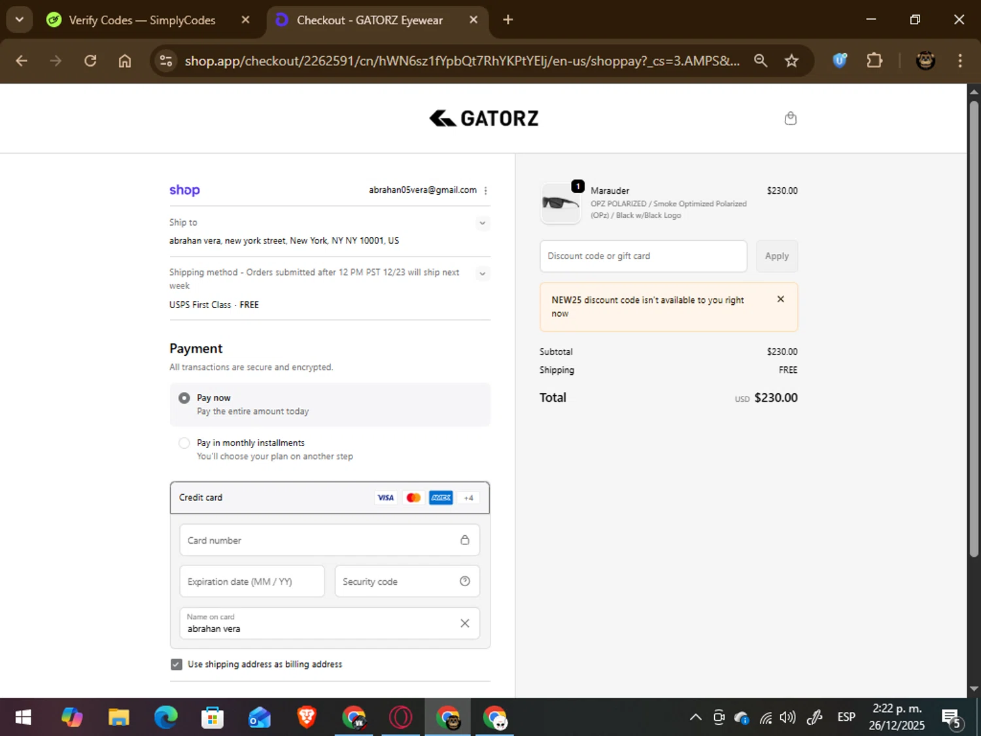The image size is (981, 736).
Task: Open the cart bag icon in header
Action: [790, 118]
